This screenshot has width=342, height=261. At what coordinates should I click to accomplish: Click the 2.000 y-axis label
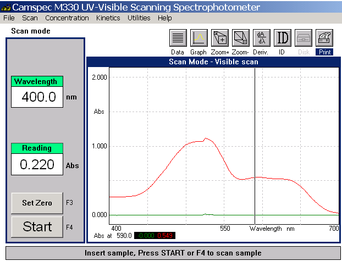tap(100, 77)
